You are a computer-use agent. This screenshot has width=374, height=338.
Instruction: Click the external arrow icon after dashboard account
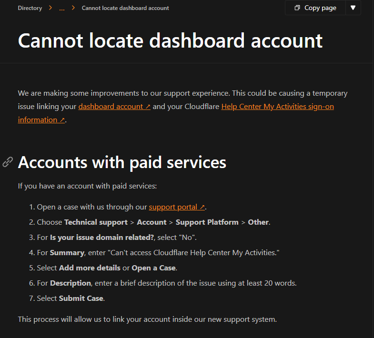148,107
